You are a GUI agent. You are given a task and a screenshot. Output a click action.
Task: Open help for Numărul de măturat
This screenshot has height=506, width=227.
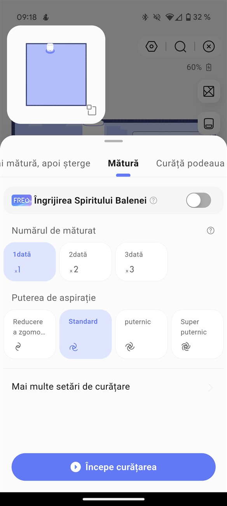tap(211, 230)
